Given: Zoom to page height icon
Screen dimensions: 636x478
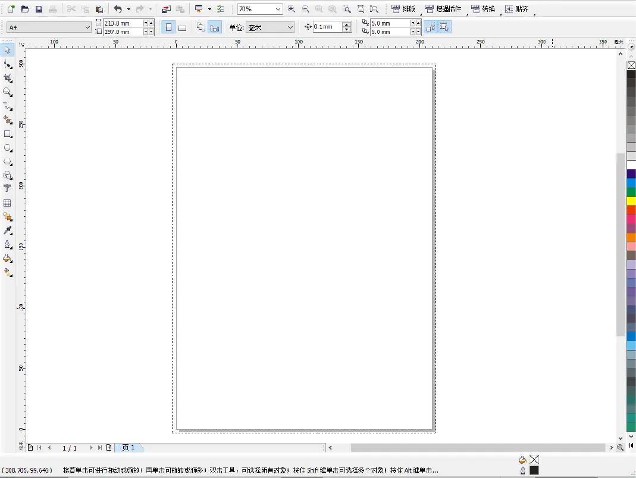Looking at the screenshot, I should coord(374,9).
